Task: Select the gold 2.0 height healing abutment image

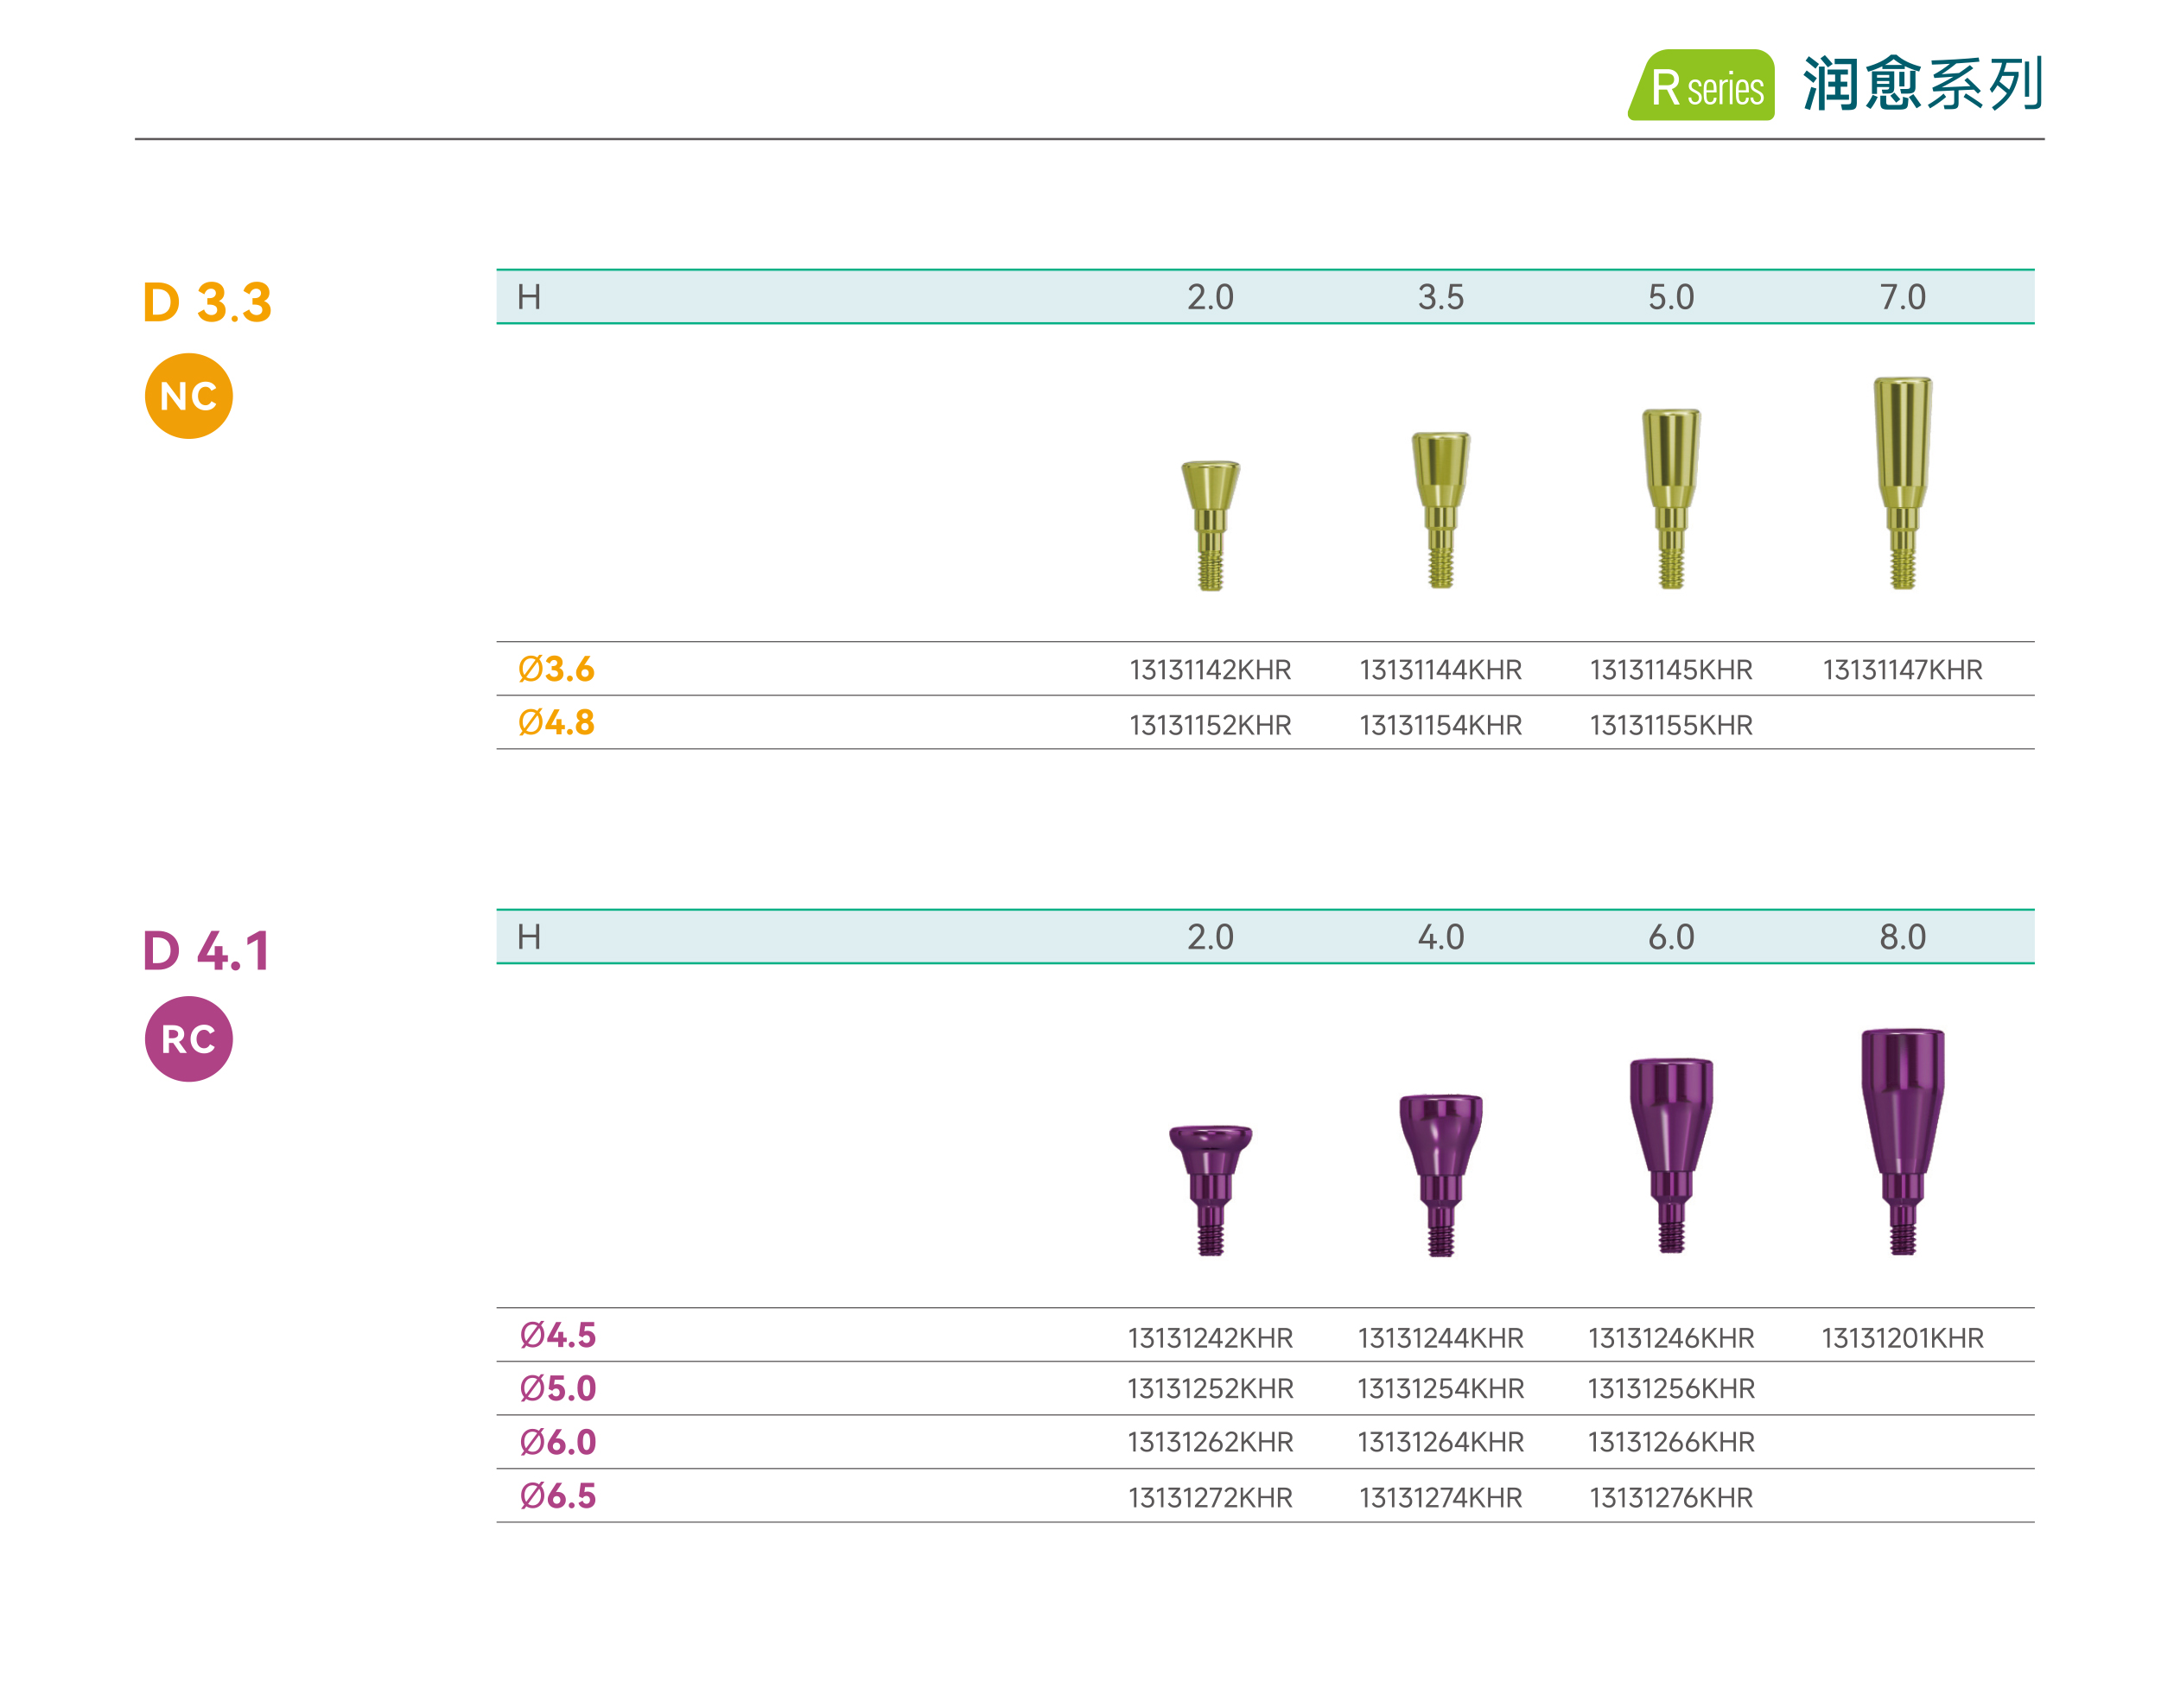Action: 1210,524
